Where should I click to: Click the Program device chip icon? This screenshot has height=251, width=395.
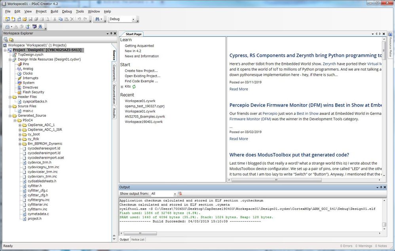(x=34, y=27)
